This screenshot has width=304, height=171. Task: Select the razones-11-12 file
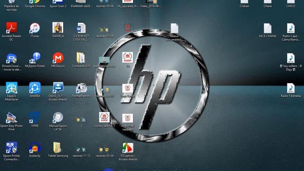(81, 150)
